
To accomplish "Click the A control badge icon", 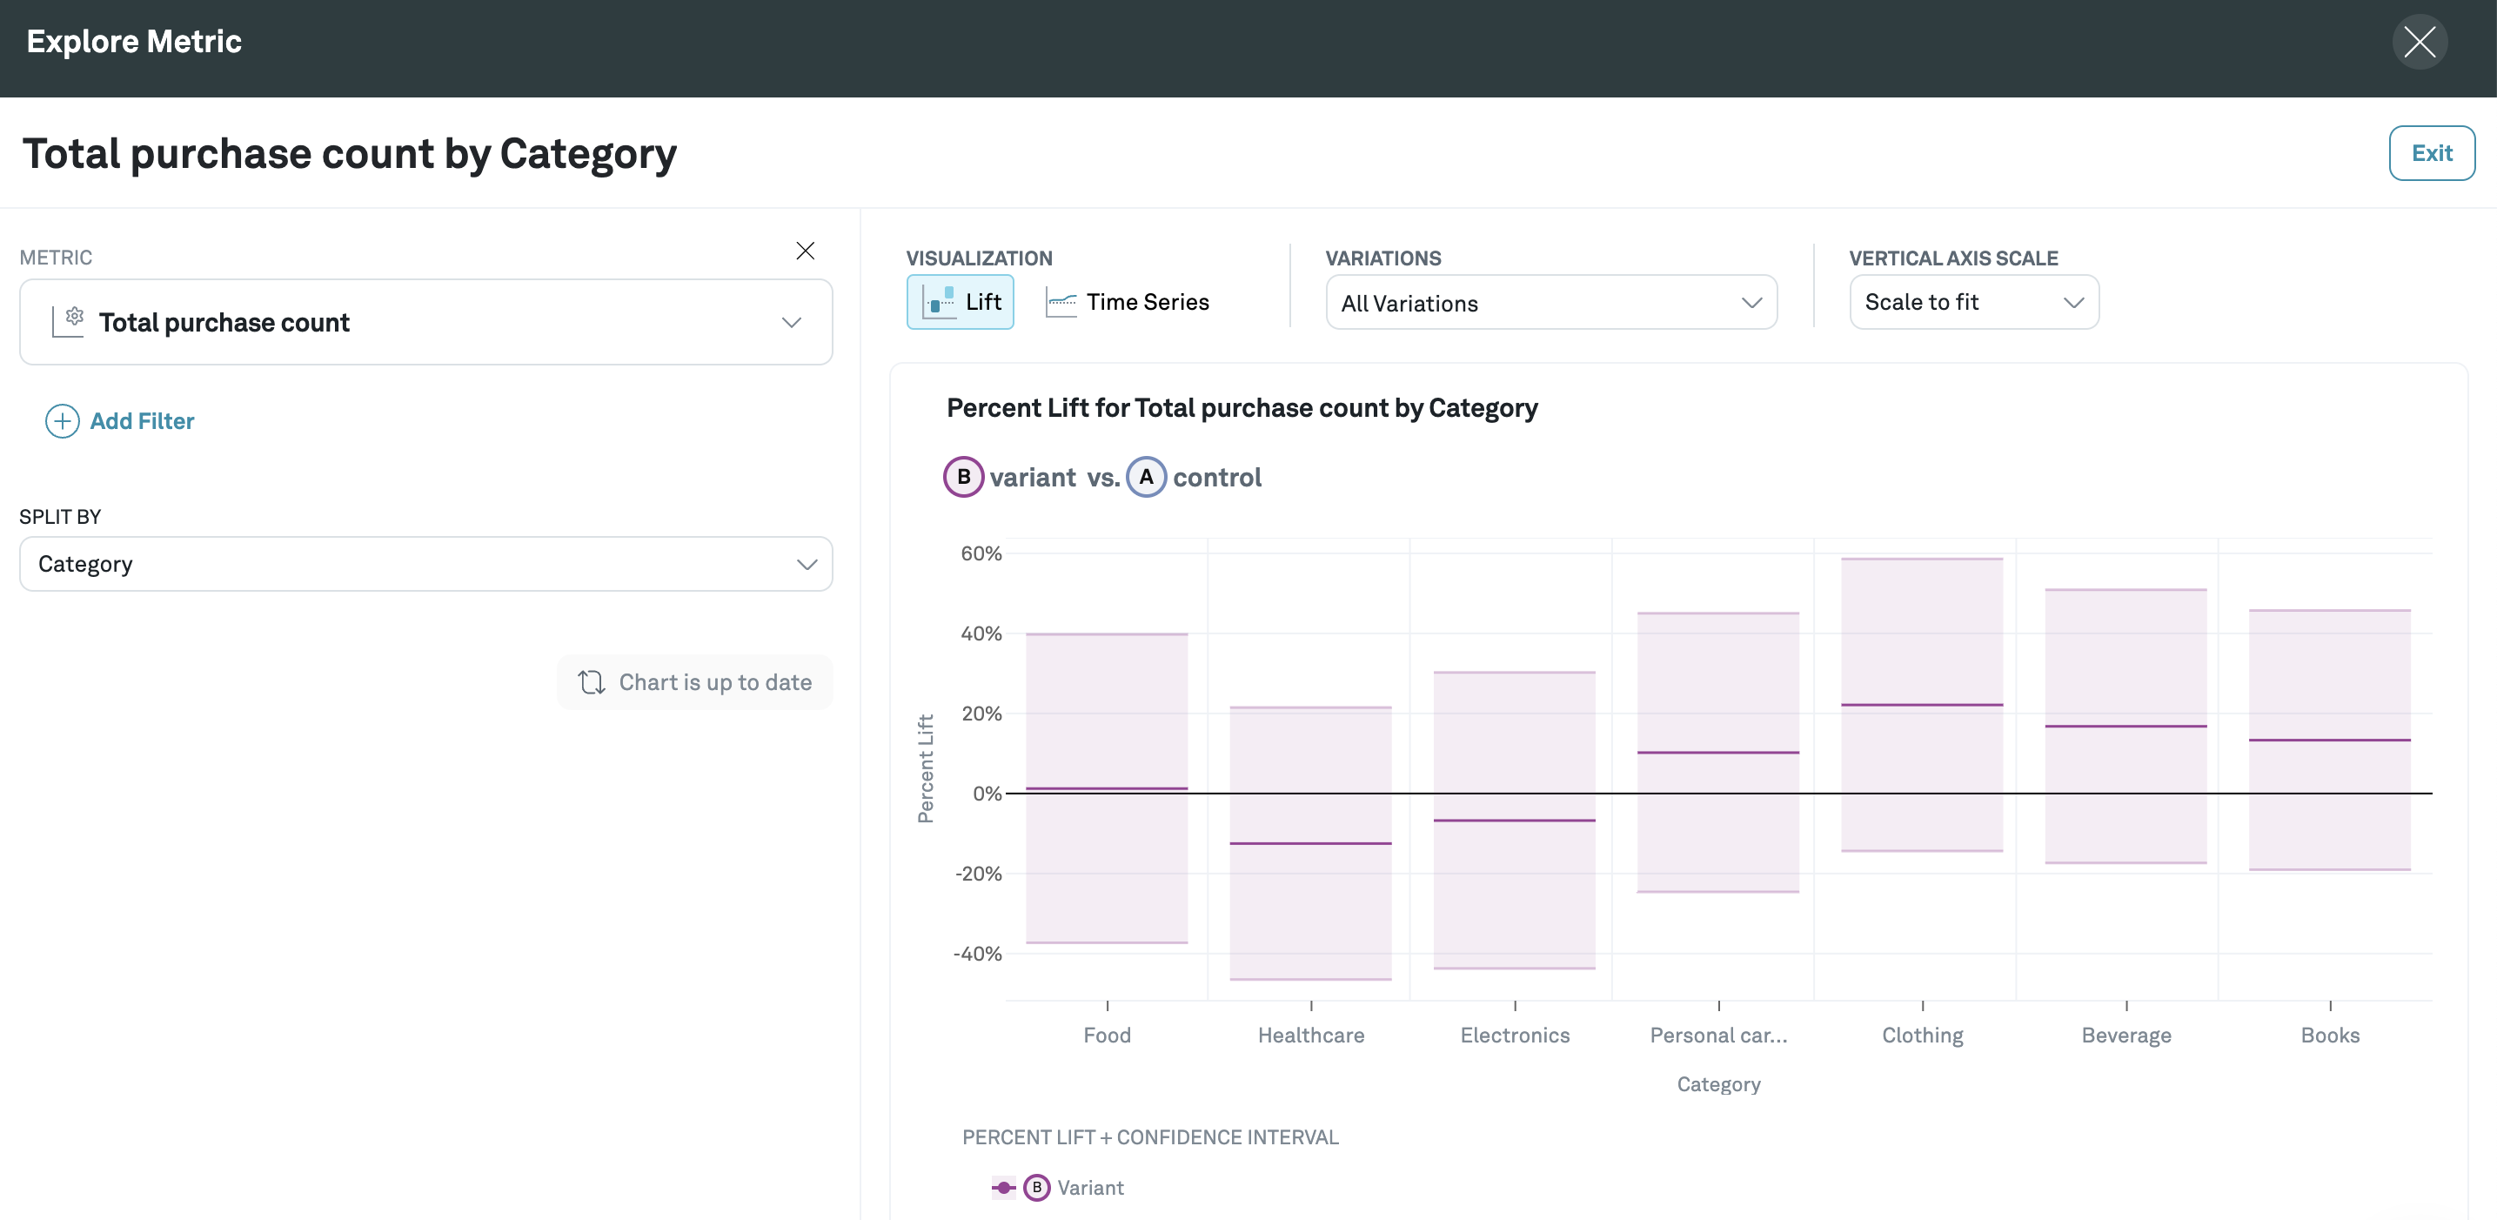I will pyautogui.click(x=1145, y=477).
